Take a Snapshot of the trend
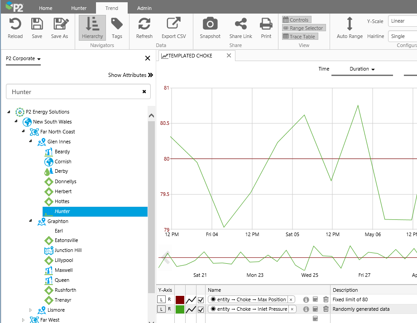 (x=210, y=24)
